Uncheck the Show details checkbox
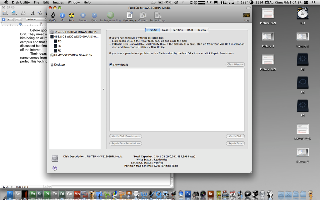The width and height of the screenshot is (320, 200). pos(111,65)
